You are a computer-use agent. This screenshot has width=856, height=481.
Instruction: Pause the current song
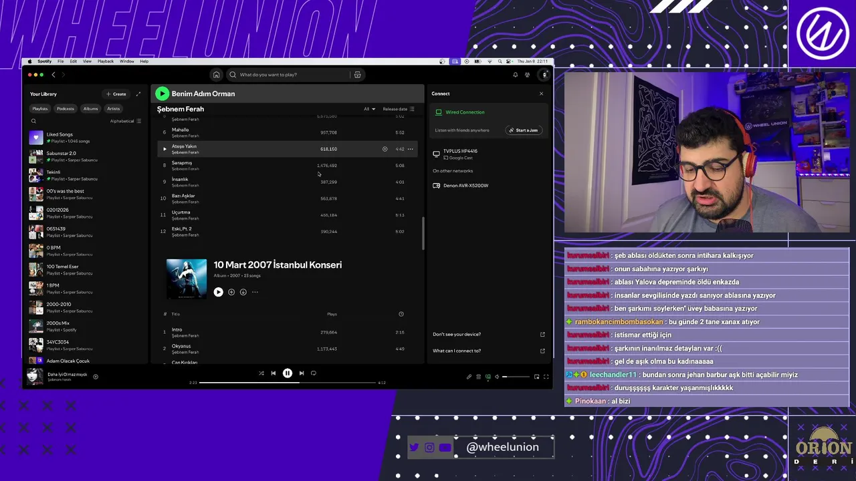click(288, 373)
